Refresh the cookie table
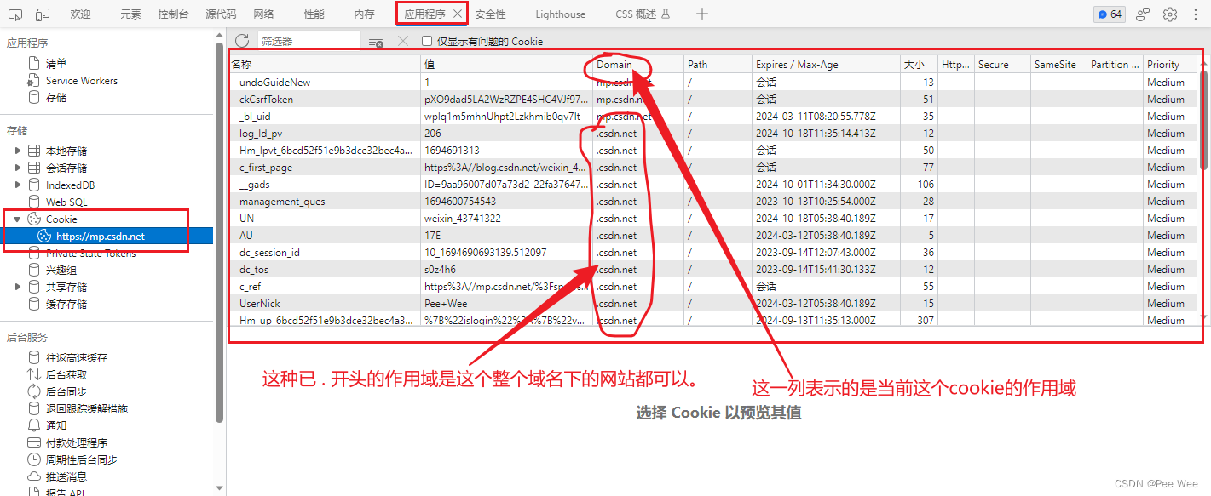The width and height of the screenshot is (1211, 496). click(242, 41)
